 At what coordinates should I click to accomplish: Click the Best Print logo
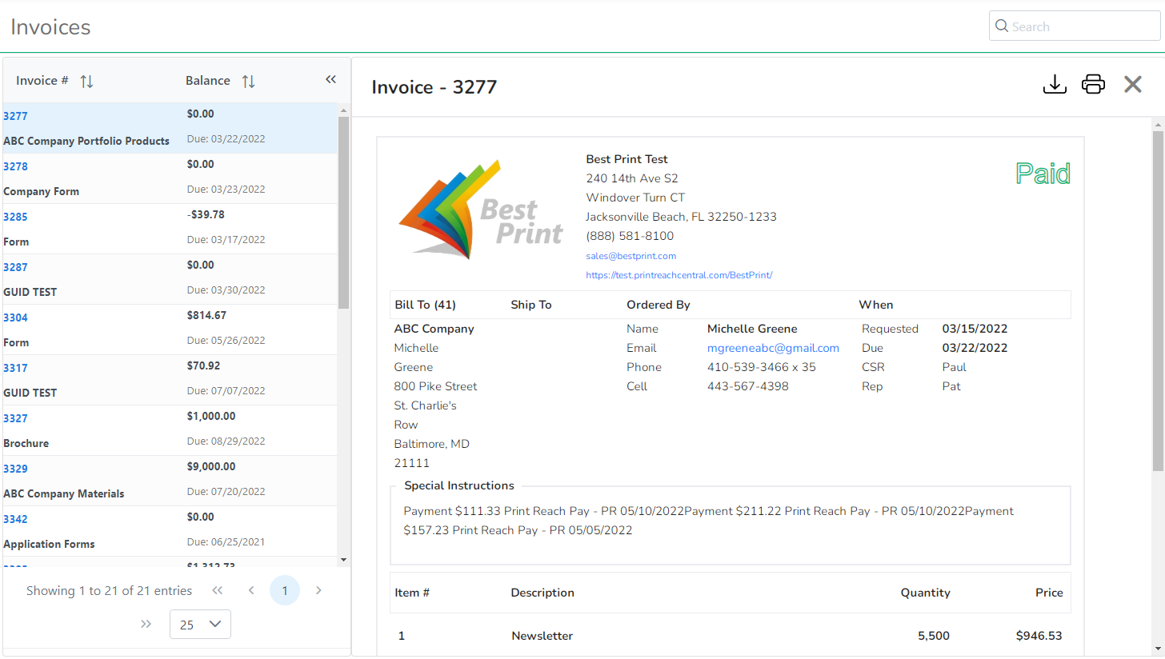pyautogui.click(x=480, y=210)
